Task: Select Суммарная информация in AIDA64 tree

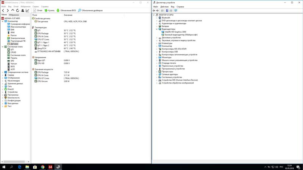Action: 19,24
